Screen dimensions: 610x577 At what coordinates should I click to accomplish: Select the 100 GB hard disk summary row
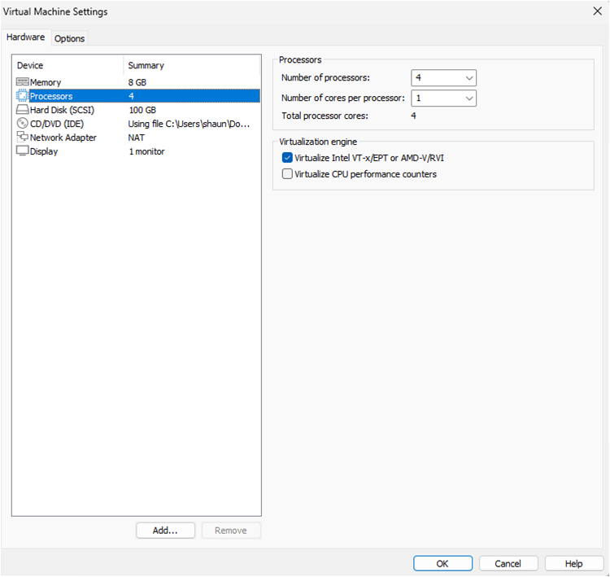[x=142, y=110]
